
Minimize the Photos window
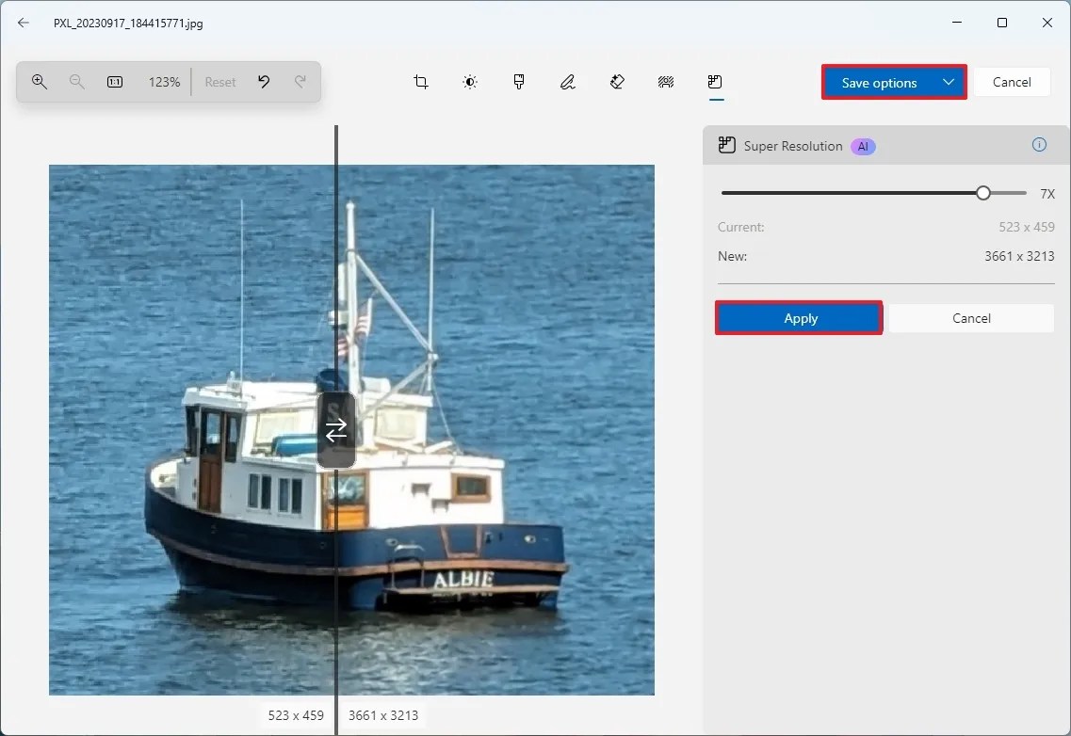(x=957, y=23)
